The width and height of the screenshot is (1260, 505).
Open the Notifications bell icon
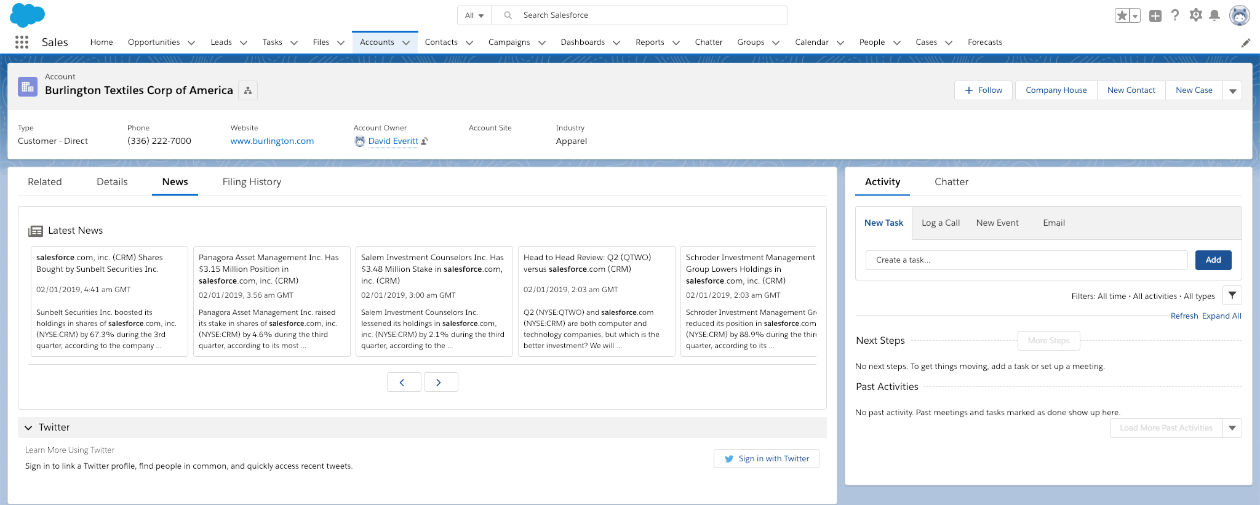click(1214, 15)
